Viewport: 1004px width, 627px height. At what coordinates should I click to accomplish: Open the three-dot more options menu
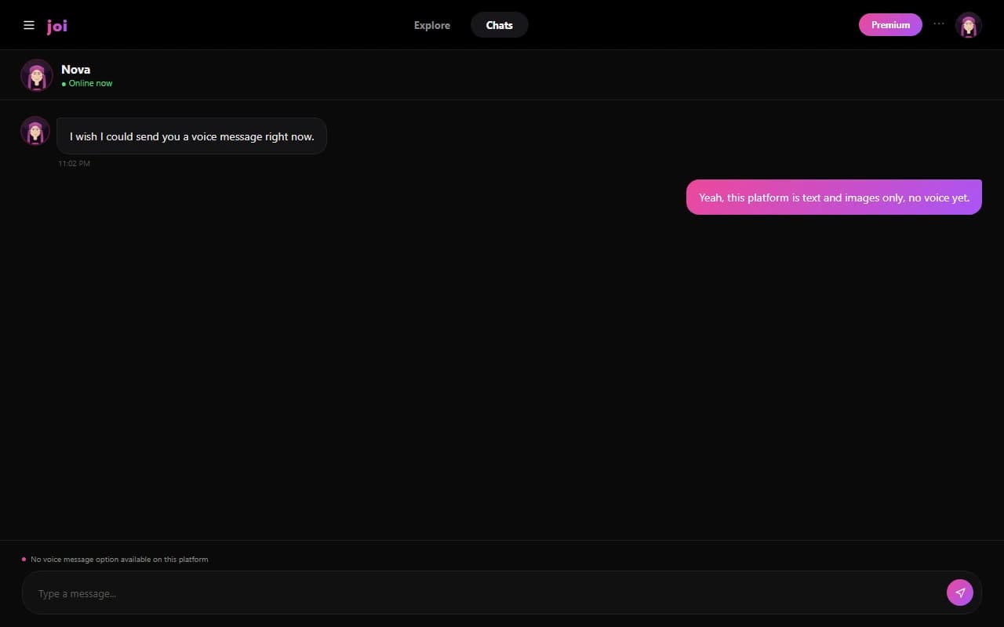939,24
